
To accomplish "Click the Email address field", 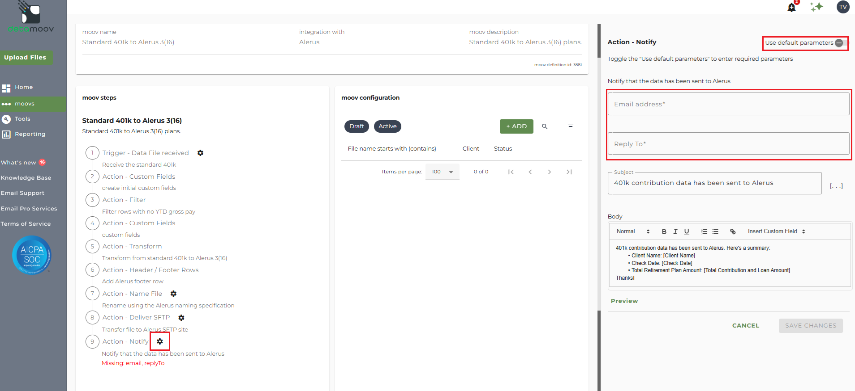I will [728, 104].
